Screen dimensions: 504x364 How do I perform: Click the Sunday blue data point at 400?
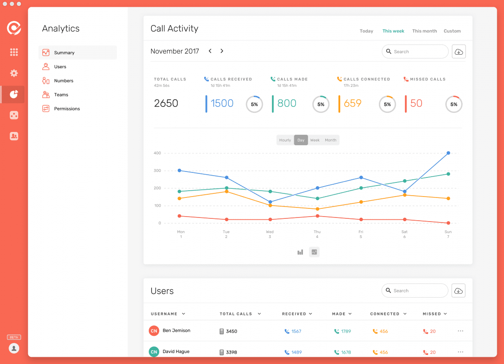449,153
